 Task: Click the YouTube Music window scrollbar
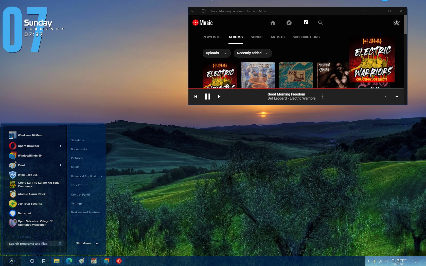[405, 24]
